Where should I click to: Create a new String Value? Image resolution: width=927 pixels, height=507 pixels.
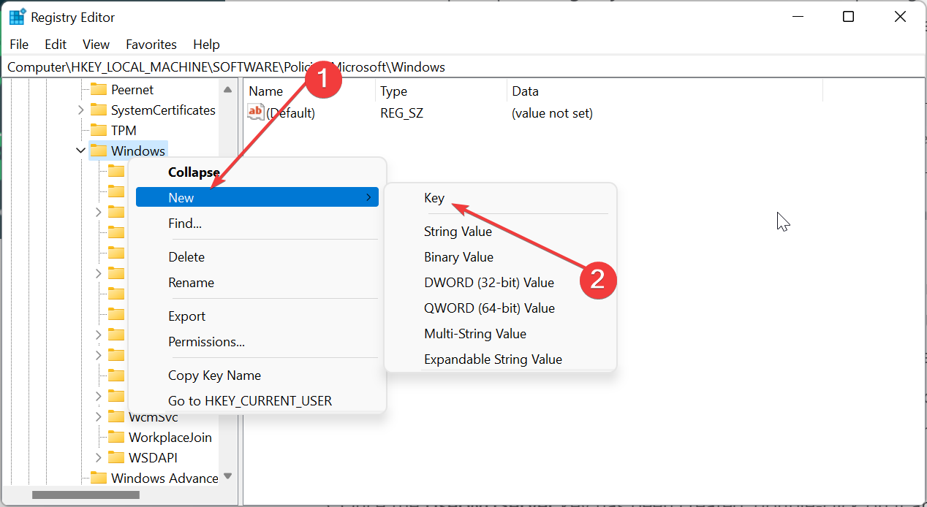tap(500, 232)
